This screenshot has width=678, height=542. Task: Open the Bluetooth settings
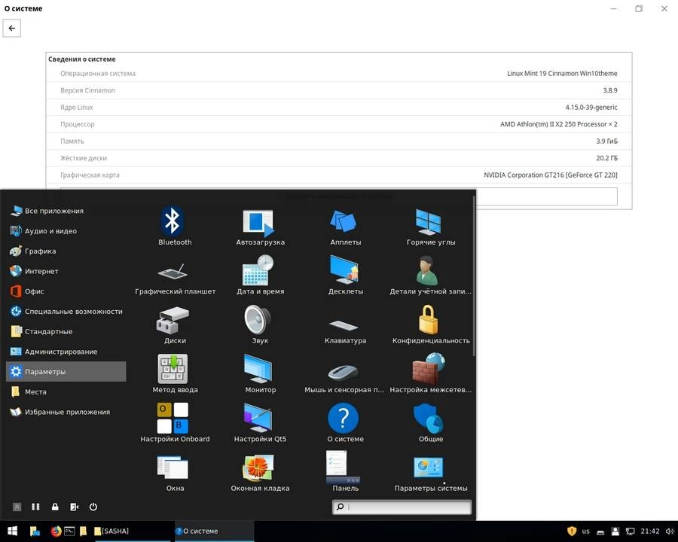click(175, 226)
